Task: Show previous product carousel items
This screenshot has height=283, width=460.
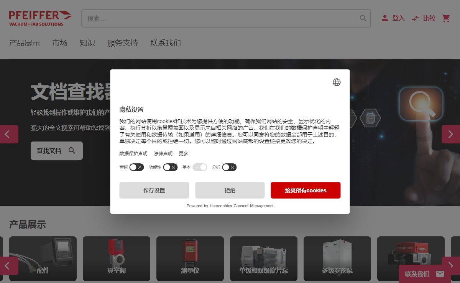Action: [x=8, y=266]
